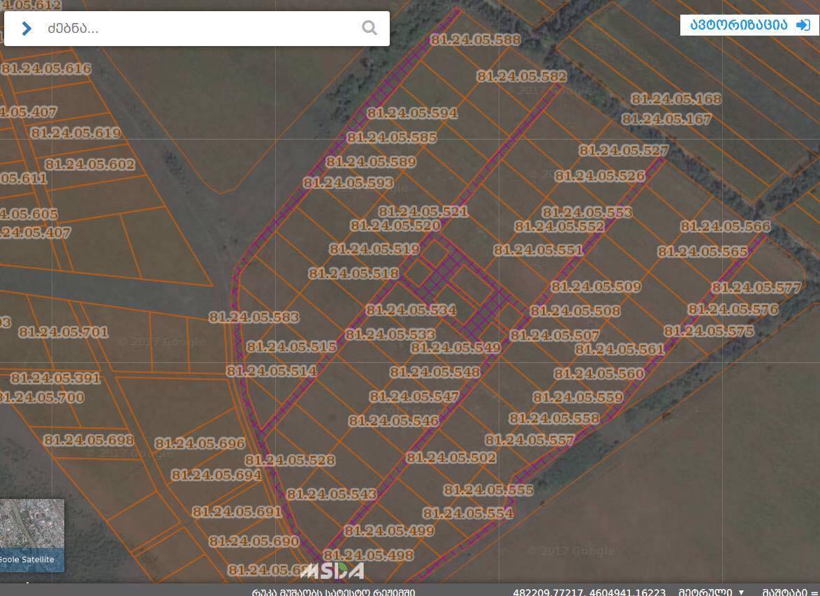This screenshot has height=596, width=820.
Task: Select parcel label 81.24.05.547
Action: pos(414,396)
